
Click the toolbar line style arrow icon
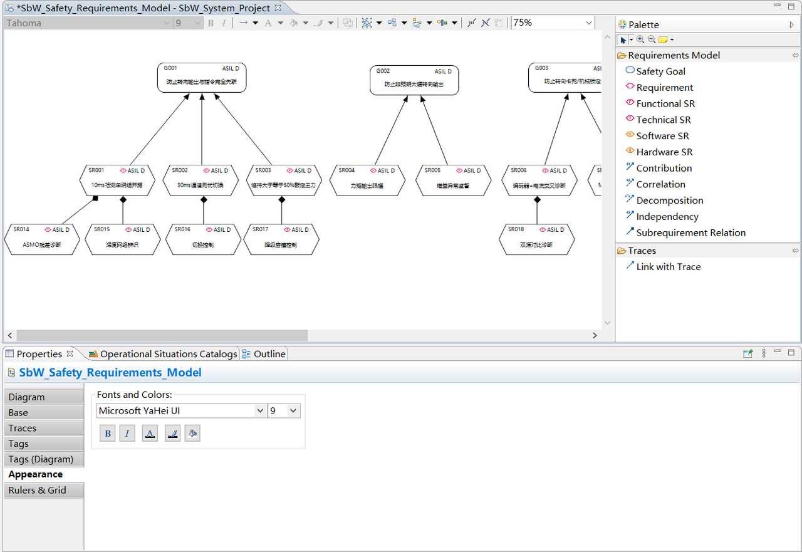coord(243,23)
